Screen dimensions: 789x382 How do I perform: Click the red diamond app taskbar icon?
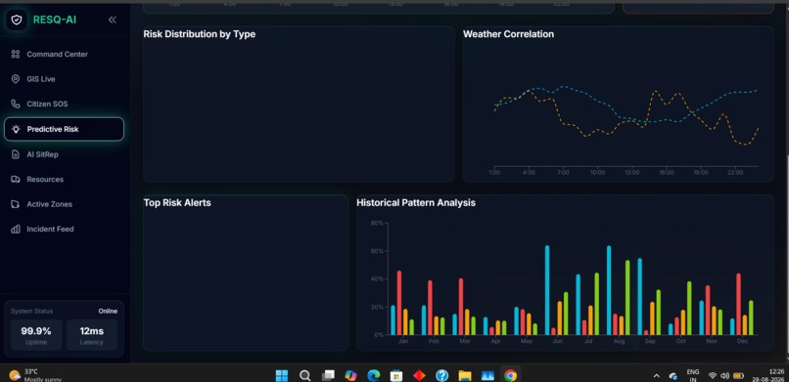point(419,375)
